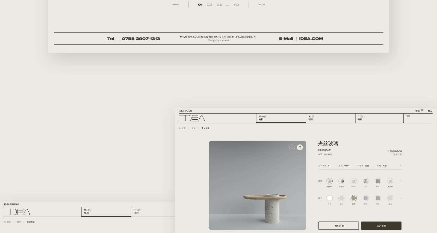Screen dimensions: 437x233
Task: Choose the 灰色 gray color option
Action: coord(366,198)
